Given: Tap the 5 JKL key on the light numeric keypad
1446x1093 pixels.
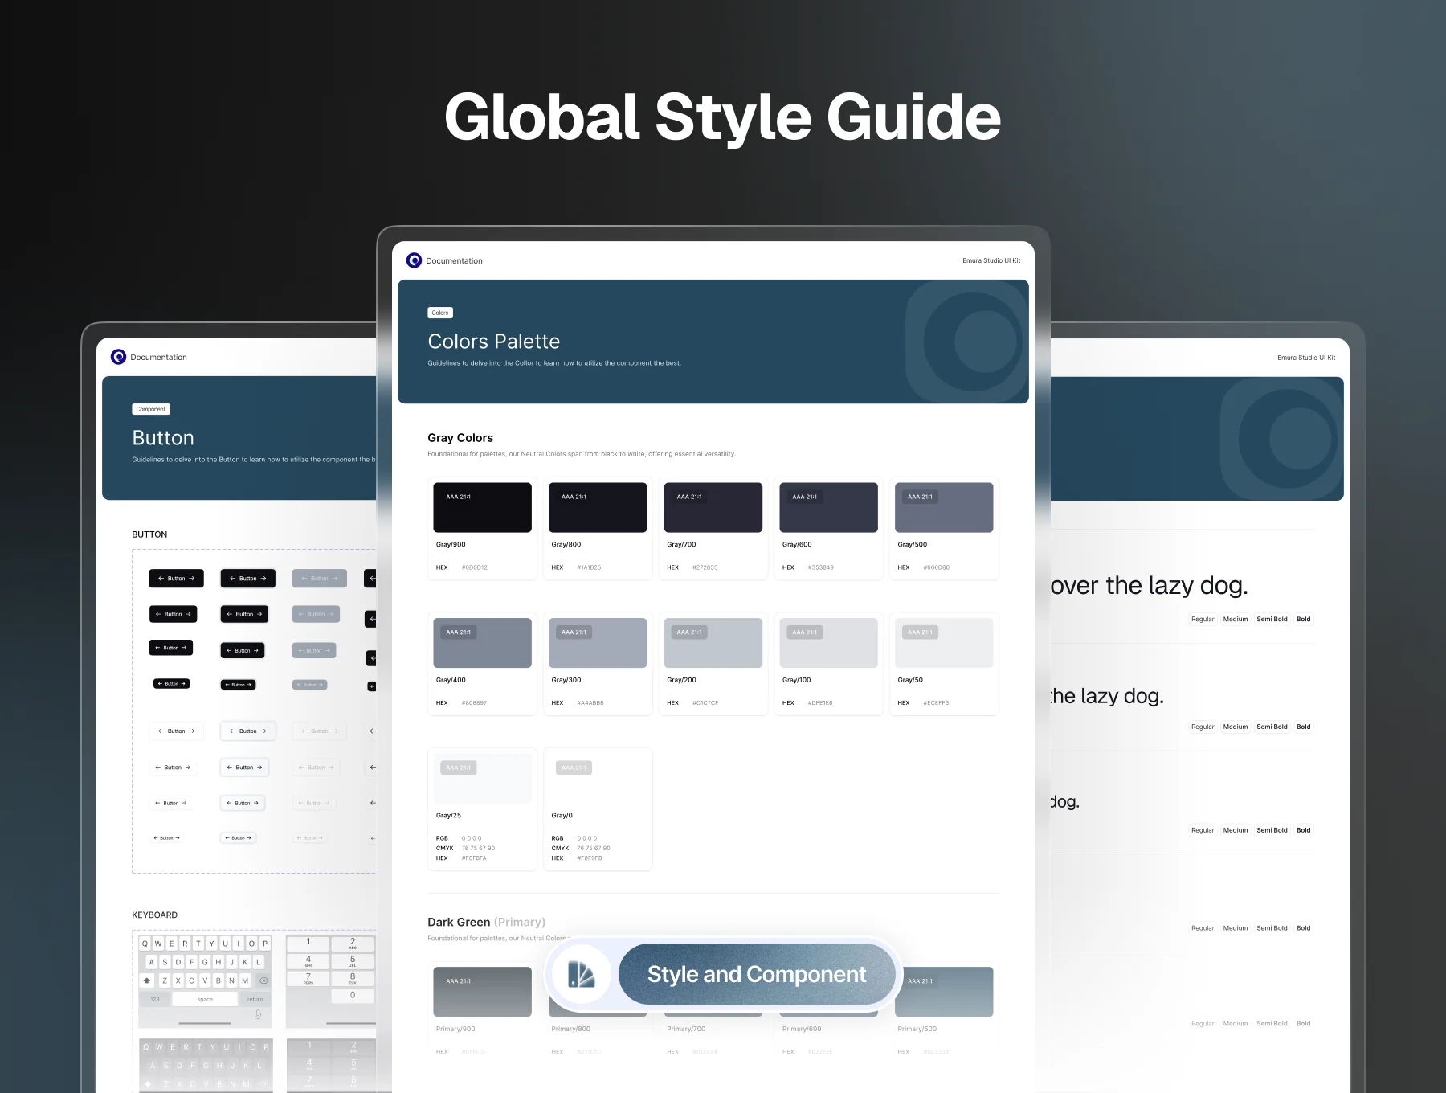Looking at the screenshot, I should click(353, 960).
